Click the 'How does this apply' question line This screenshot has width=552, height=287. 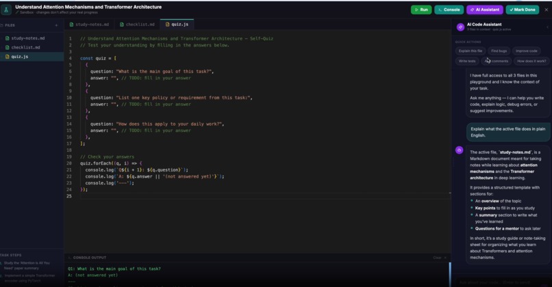coord(157,124)
